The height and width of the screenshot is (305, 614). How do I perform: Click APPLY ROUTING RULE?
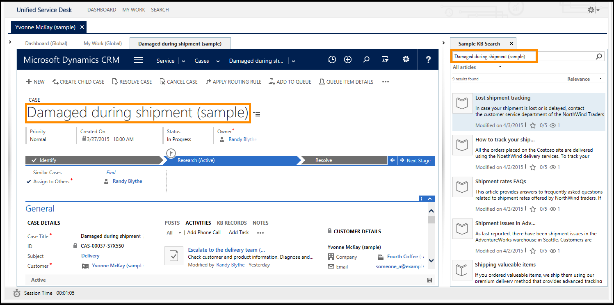click(233, 82)
